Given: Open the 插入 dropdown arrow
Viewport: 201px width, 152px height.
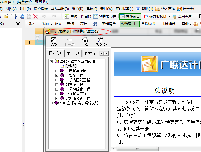Looking at the screenshot, I should point(38,24).
